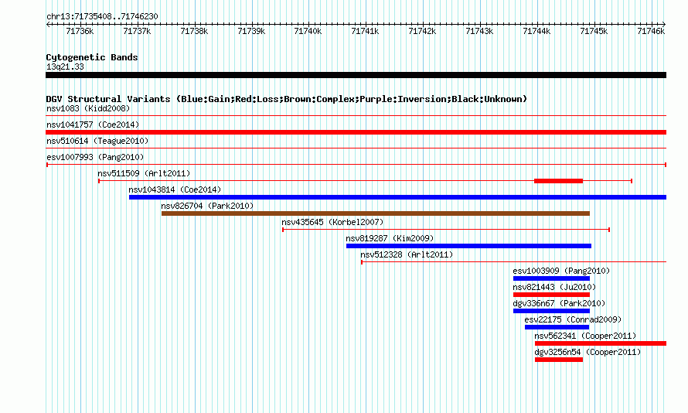Open nsv826704 (Park2010) label
This screenshot has width=688, height=413.
coord(207,206)
